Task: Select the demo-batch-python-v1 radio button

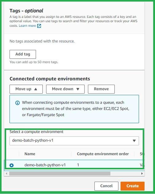Action: tap(11, 165)
